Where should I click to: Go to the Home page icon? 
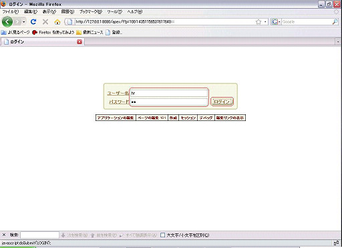(x=57, y=22)
